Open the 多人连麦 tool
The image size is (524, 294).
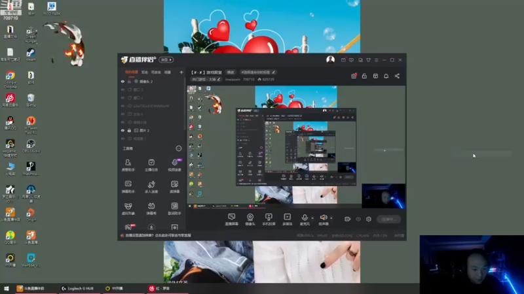tap(151, 187)
